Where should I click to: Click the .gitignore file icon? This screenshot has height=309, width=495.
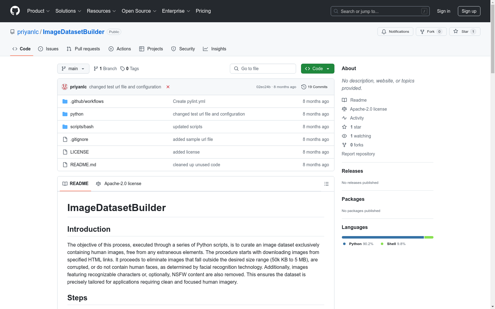(x=65, y=139)
